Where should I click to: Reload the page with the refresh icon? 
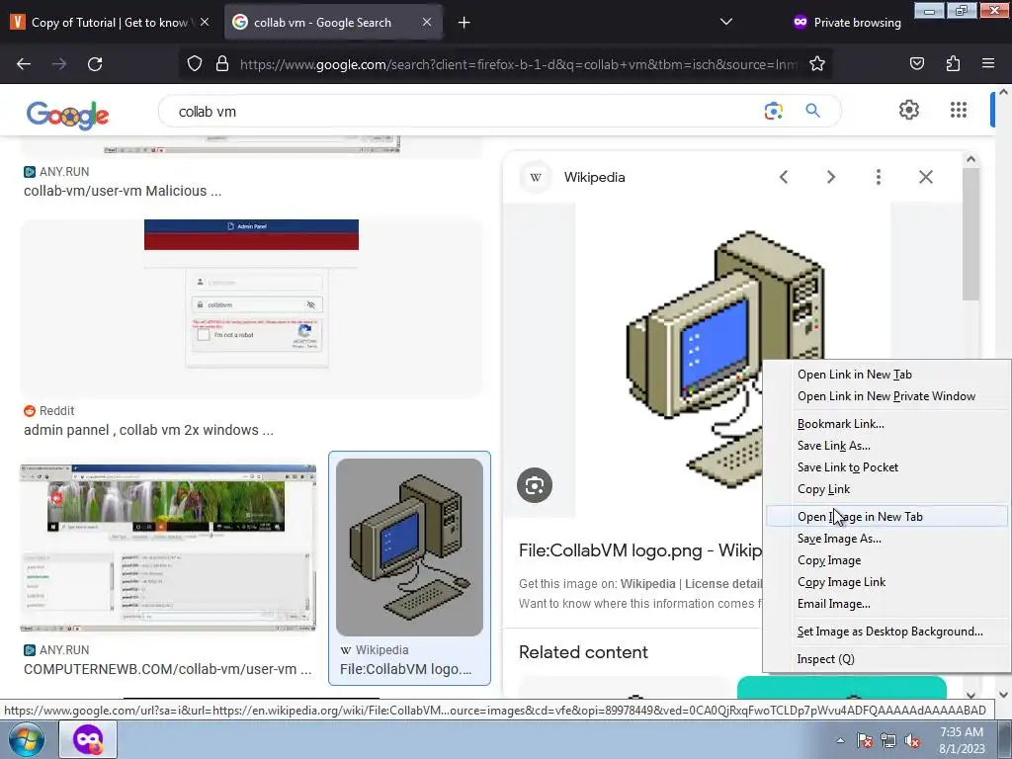[95, 64]
